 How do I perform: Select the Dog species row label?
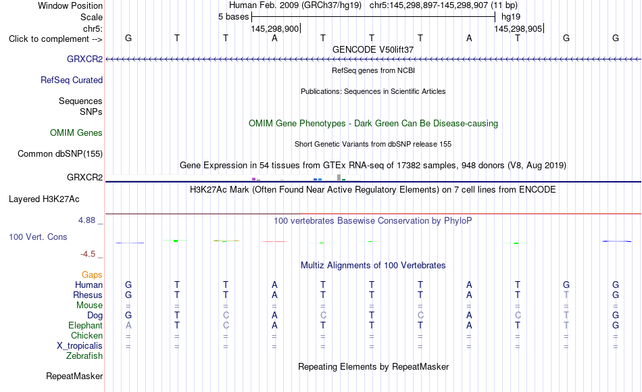pyautogui.click(x=95, y=315)
